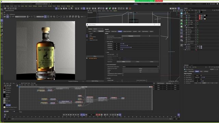This screenshot has width=219, height=123.
Task: Jump to the end of the animation
Action: [x=78, y=115]
